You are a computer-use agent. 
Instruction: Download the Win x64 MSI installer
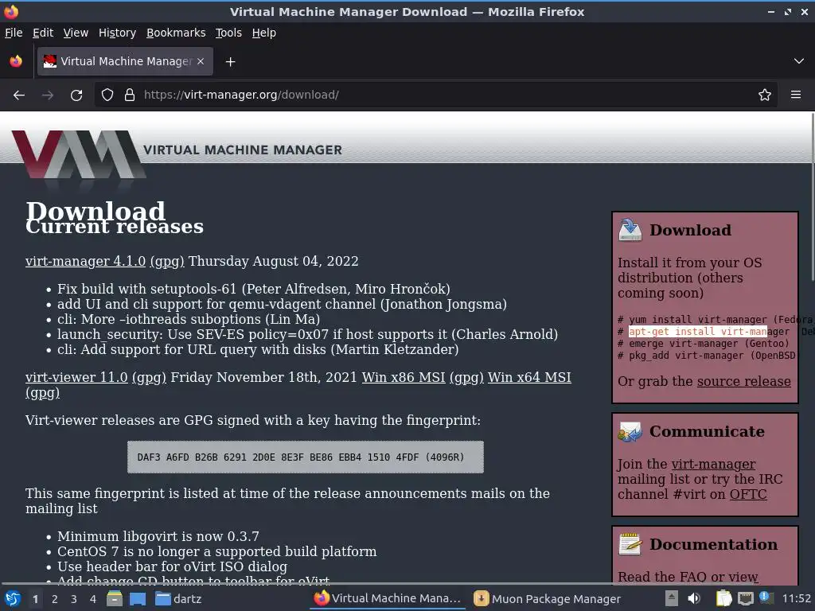click(x=529, y=377)
